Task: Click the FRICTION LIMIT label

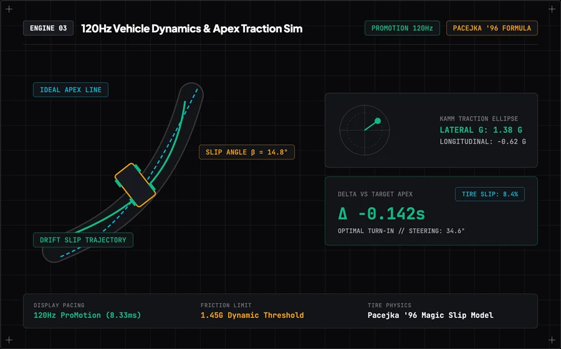Action: point(226,305)
